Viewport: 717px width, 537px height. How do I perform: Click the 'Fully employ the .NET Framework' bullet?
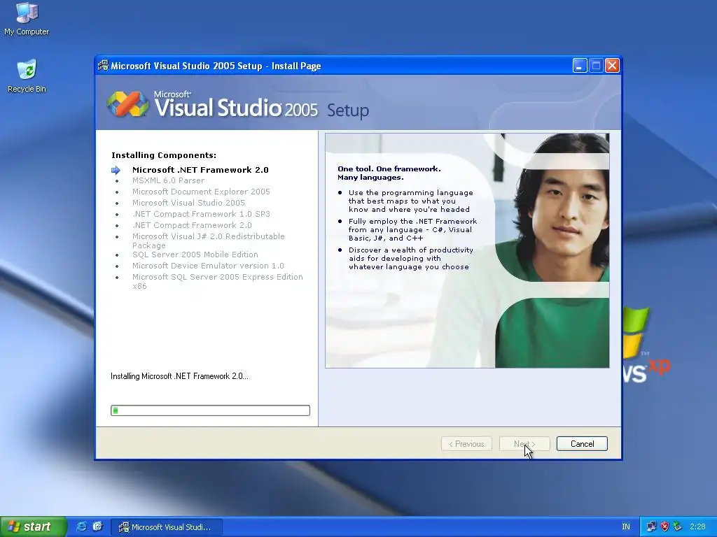[412, 229]
